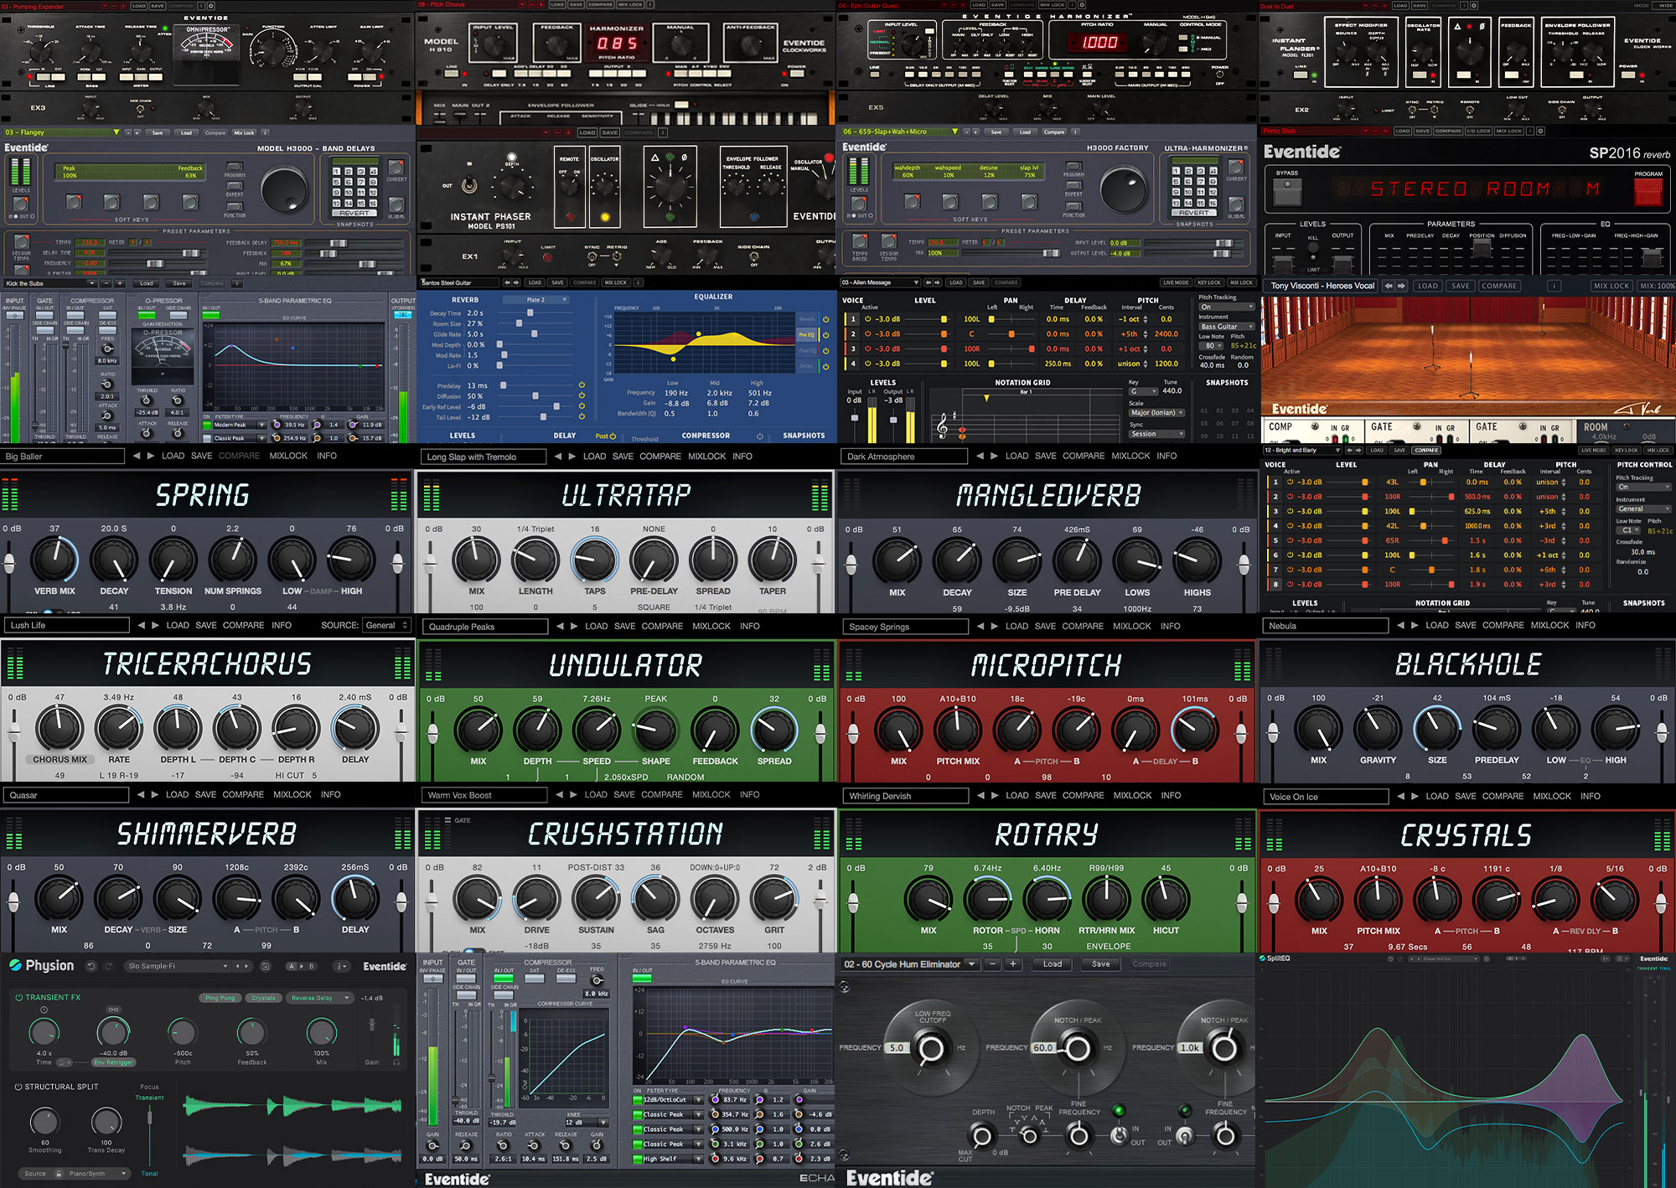Screen dimensions: 1676x1188
Task: Open Physion preset dropdown Slo Sample-Fi
Action: click(177, 966)
